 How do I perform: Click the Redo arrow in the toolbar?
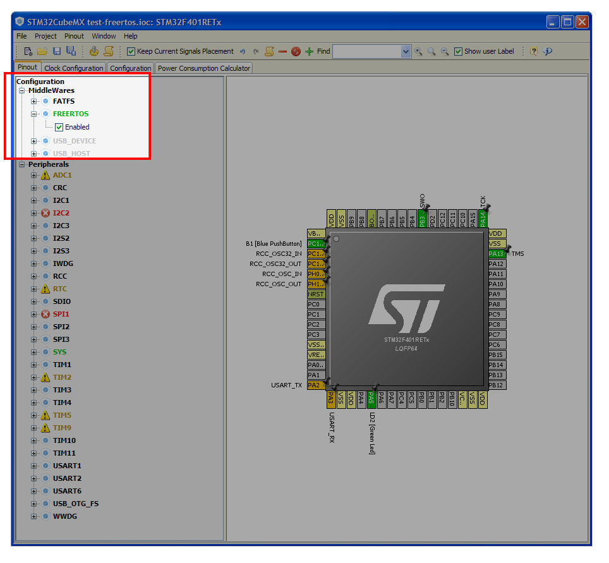pos(256,51)
